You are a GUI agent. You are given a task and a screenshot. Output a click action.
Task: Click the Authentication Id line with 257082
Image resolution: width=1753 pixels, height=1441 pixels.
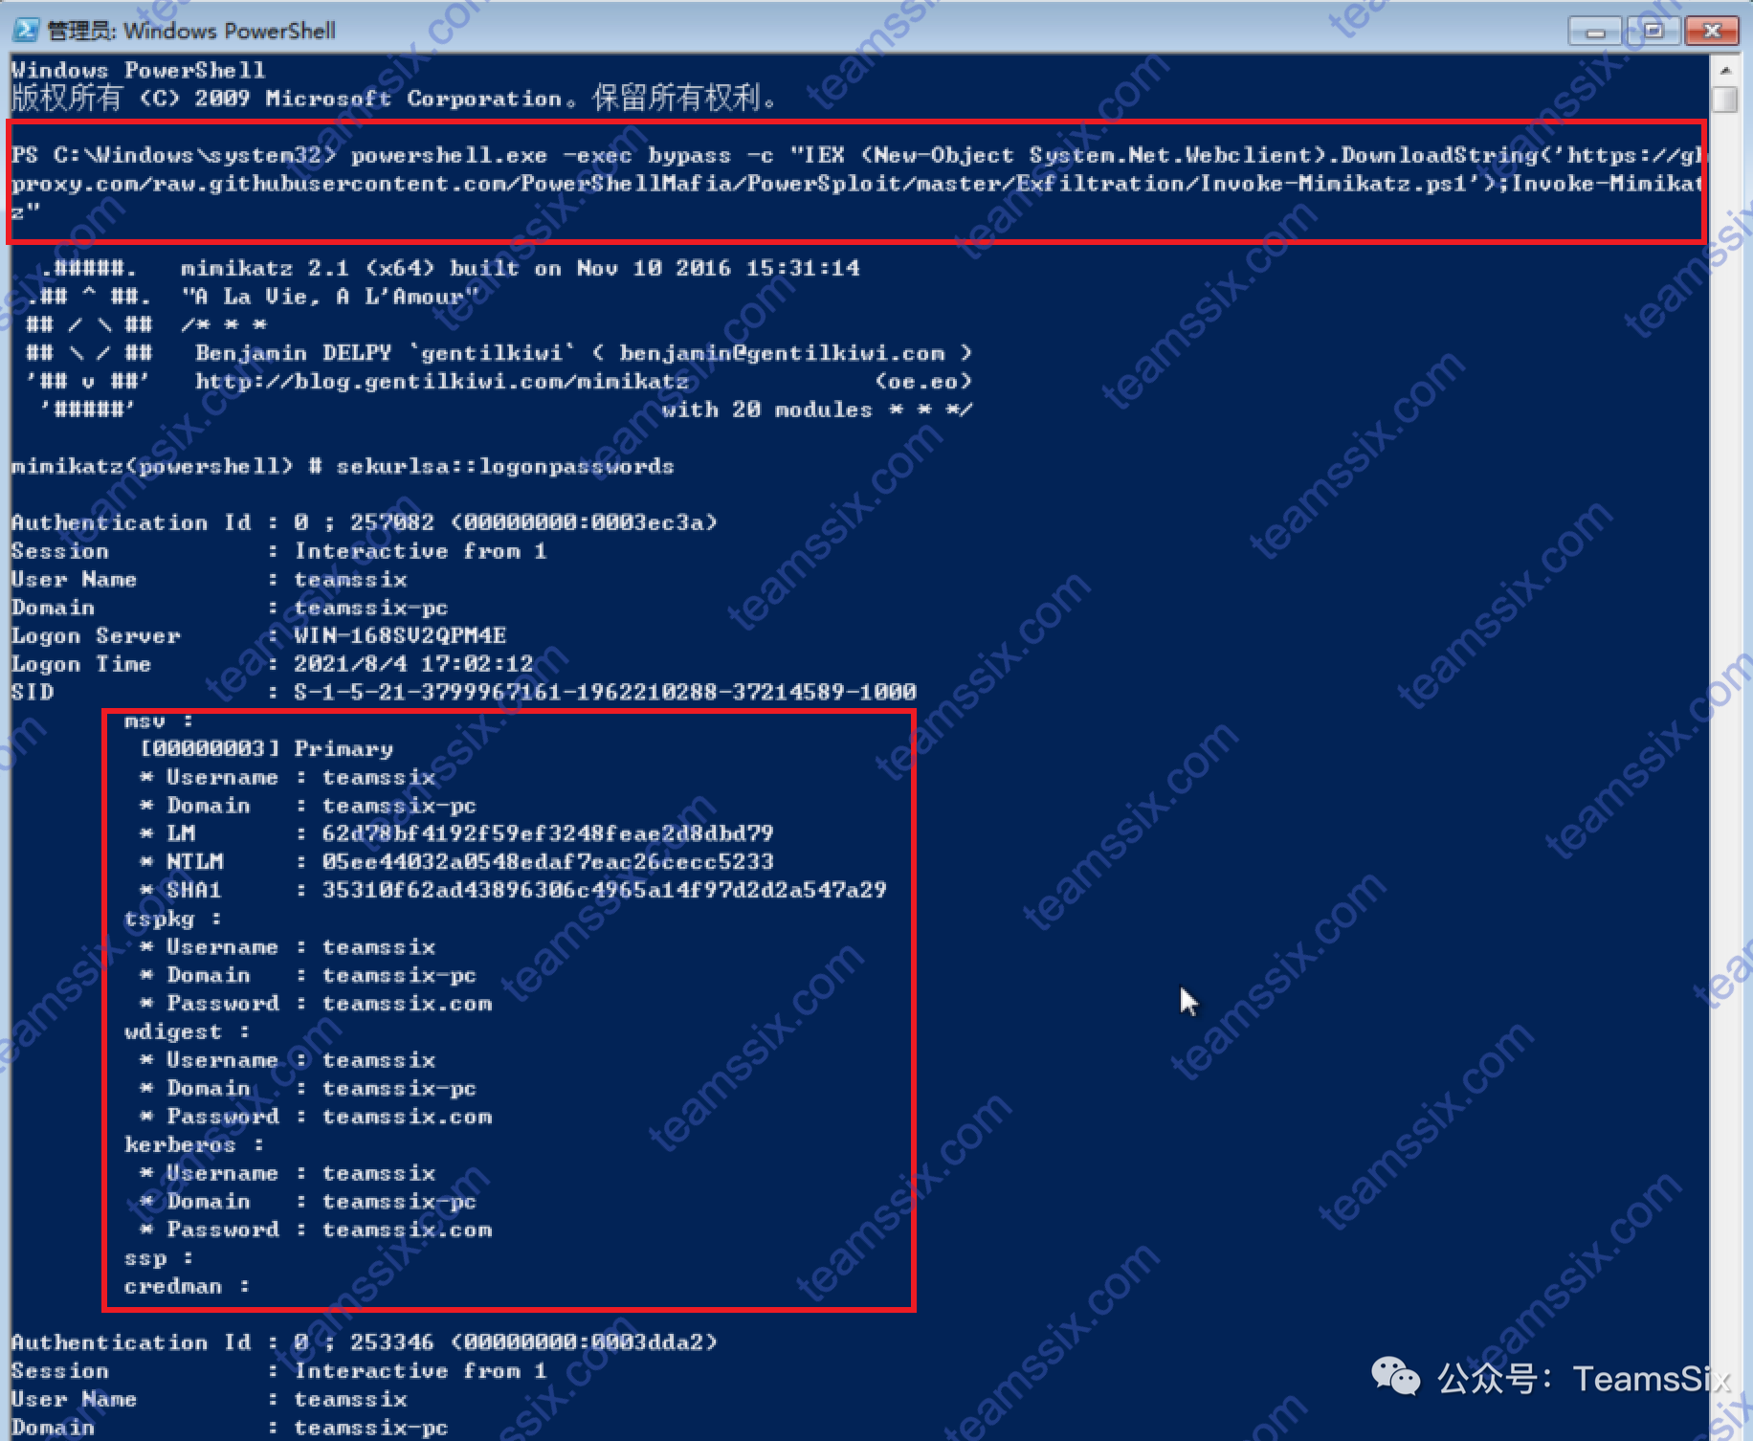365,522
